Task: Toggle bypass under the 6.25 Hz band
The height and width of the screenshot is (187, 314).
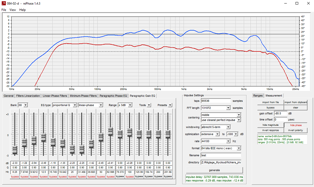Action: tap(15, 176)
